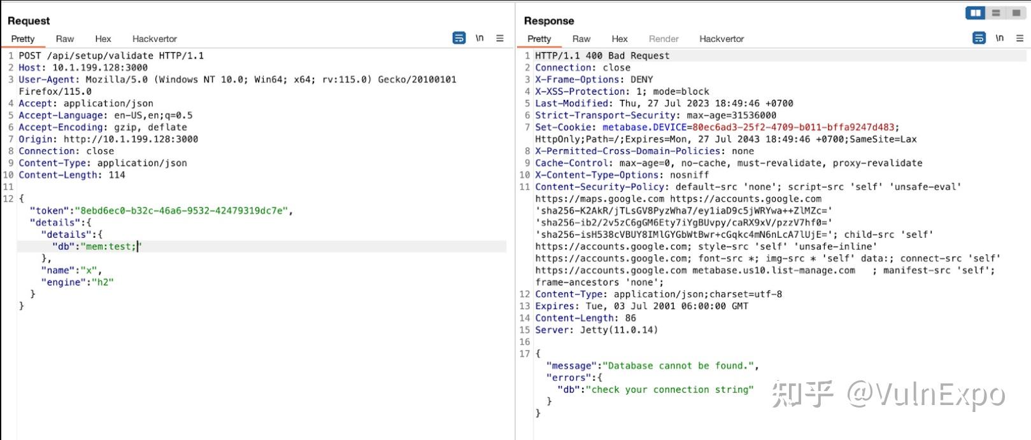The image size is (1031, 440).
Task: Open the Render tab in Response panel
Action: 664,39
